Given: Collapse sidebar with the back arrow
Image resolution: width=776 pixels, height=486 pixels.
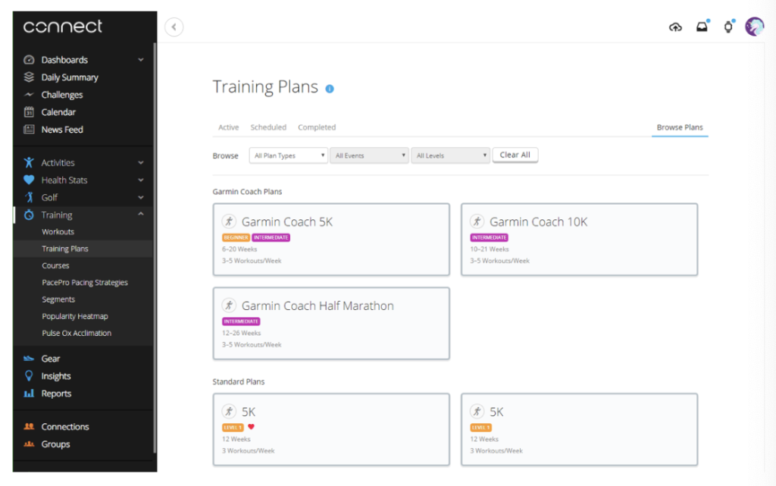Looking at the screenshot, I should pos(174,27).
